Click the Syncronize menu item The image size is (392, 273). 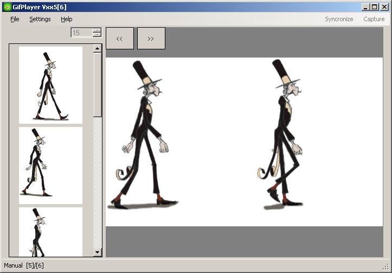[339, 19]
